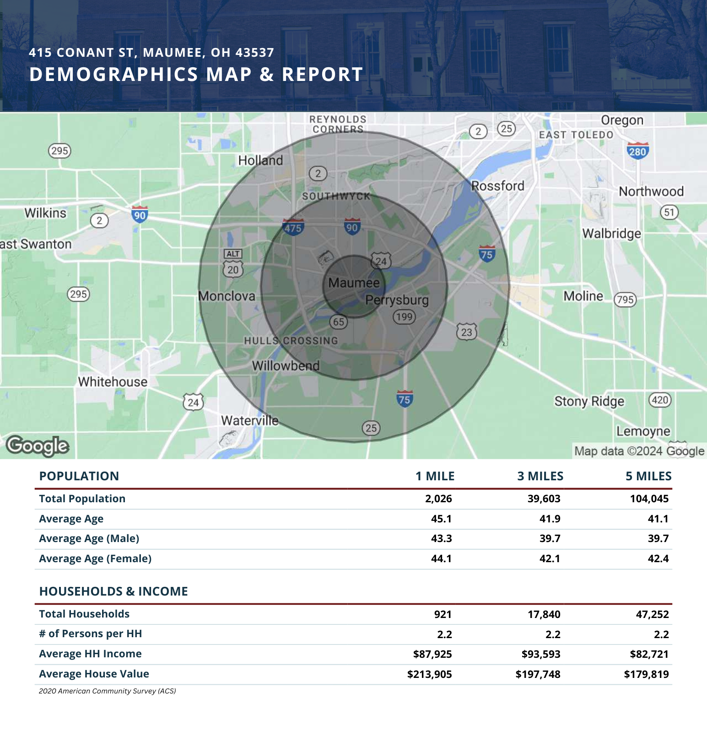The height and width of the screenshot is (736, 707).
Task: Click the Google logo on map
Action: click(x=38, y=446)
